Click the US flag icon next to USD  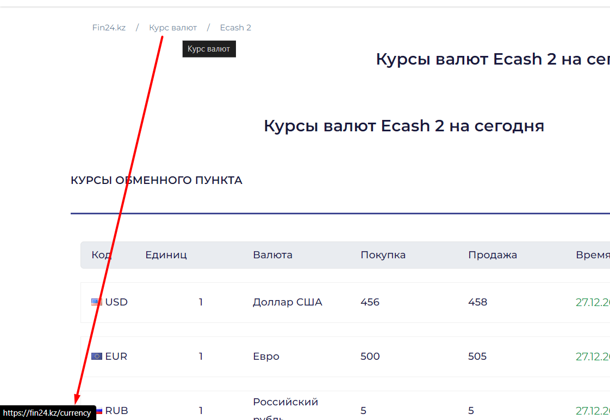[96, 302]
